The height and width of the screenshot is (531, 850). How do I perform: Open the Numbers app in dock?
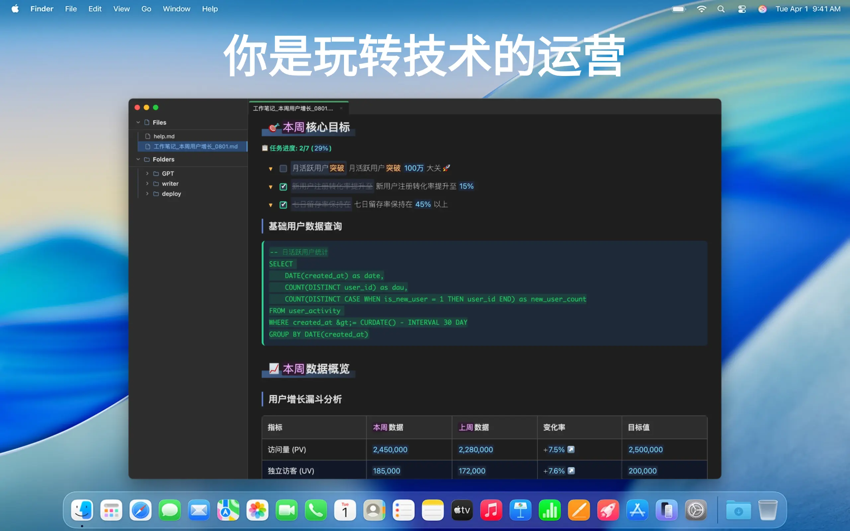click(x=549, y=510)
